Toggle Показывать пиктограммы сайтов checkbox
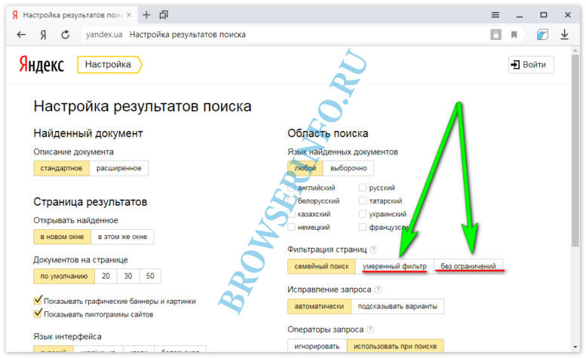This screenshot has width=586, height=358. [x=38, y=314]
